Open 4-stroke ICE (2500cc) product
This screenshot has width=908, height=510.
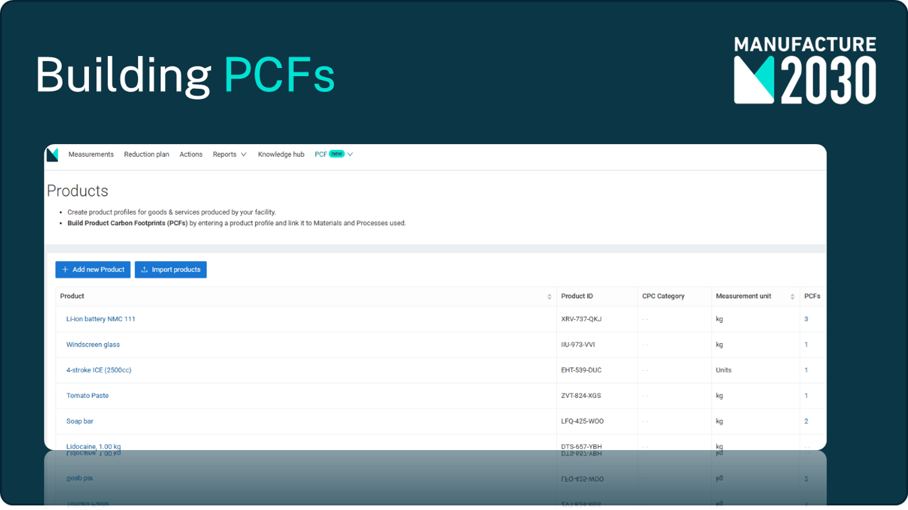[98, 370]
